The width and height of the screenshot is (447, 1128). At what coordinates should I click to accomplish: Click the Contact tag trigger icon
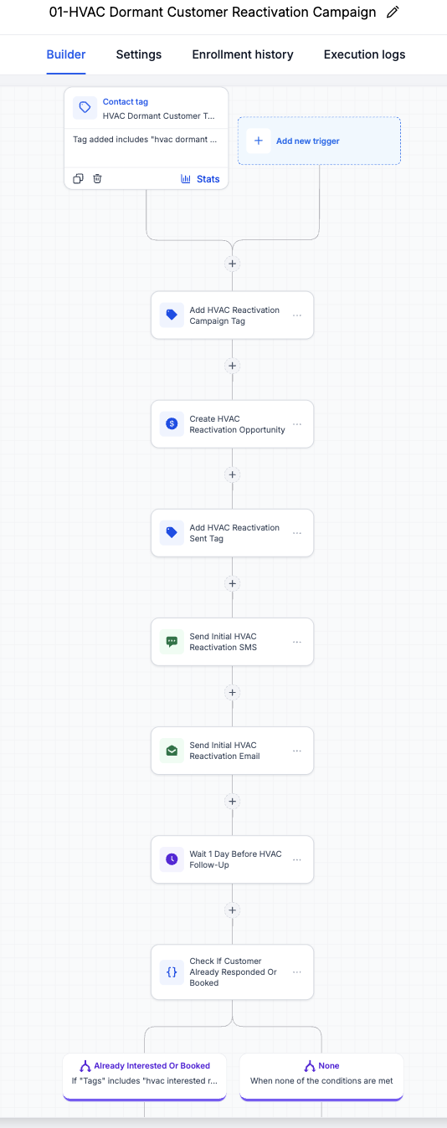point(85,108)
